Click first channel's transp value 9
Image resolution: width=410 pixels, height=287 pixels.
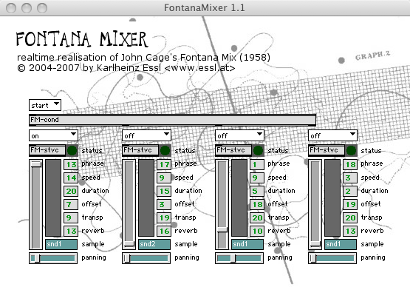click(71, 217)
